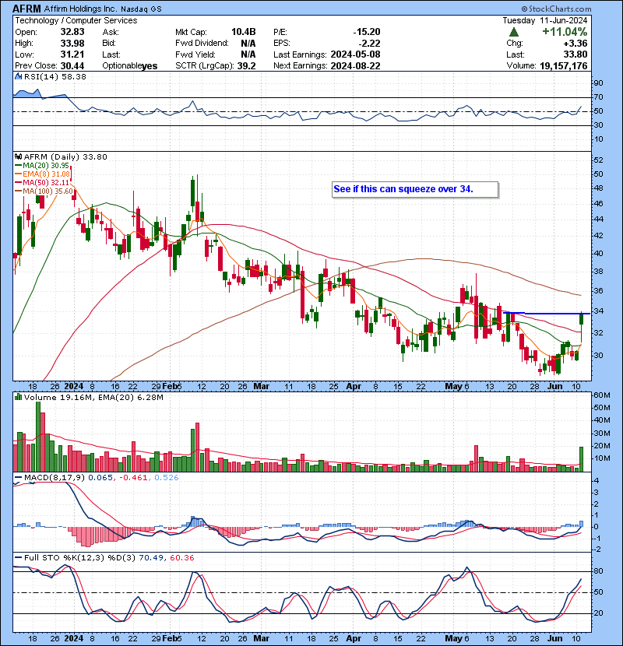Image resolution: width=623 pixels, height=646 pixels.
Task: Click the P/E -15.20 value
Action: pos(366,32)
